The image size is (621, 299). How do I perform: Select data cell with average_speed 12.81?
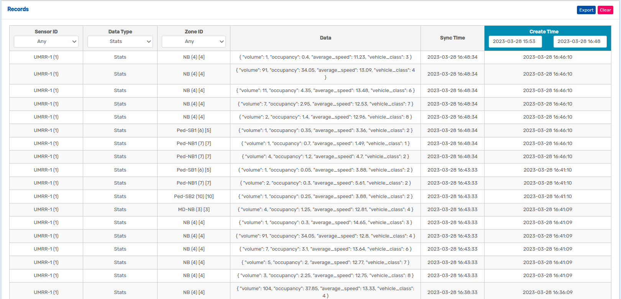(325, 210)
